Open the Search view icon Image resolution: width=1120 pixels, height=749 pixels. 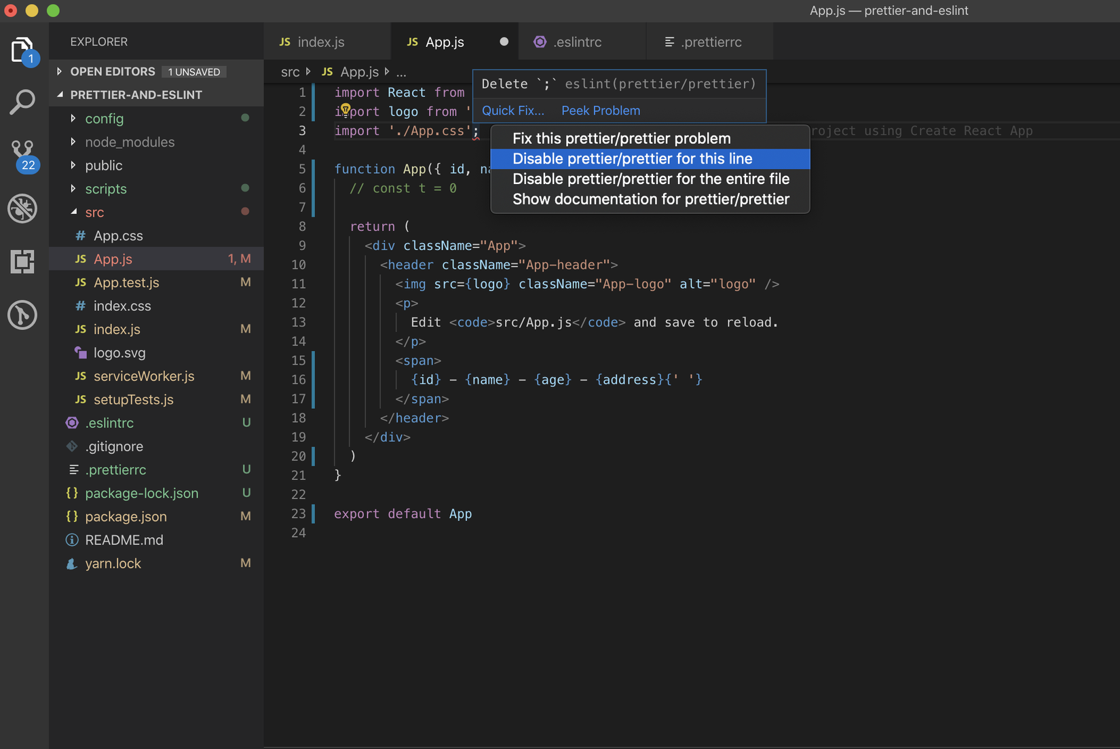click(22, 103)
